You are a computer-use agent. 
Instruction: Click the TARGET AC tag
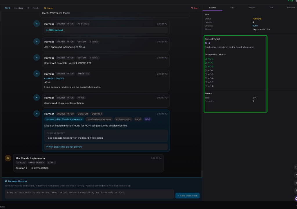[83, 74]
